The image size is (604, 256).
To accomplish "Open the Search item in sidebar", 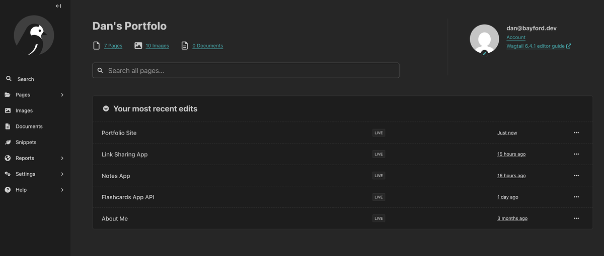I will (x=26, y=79).
